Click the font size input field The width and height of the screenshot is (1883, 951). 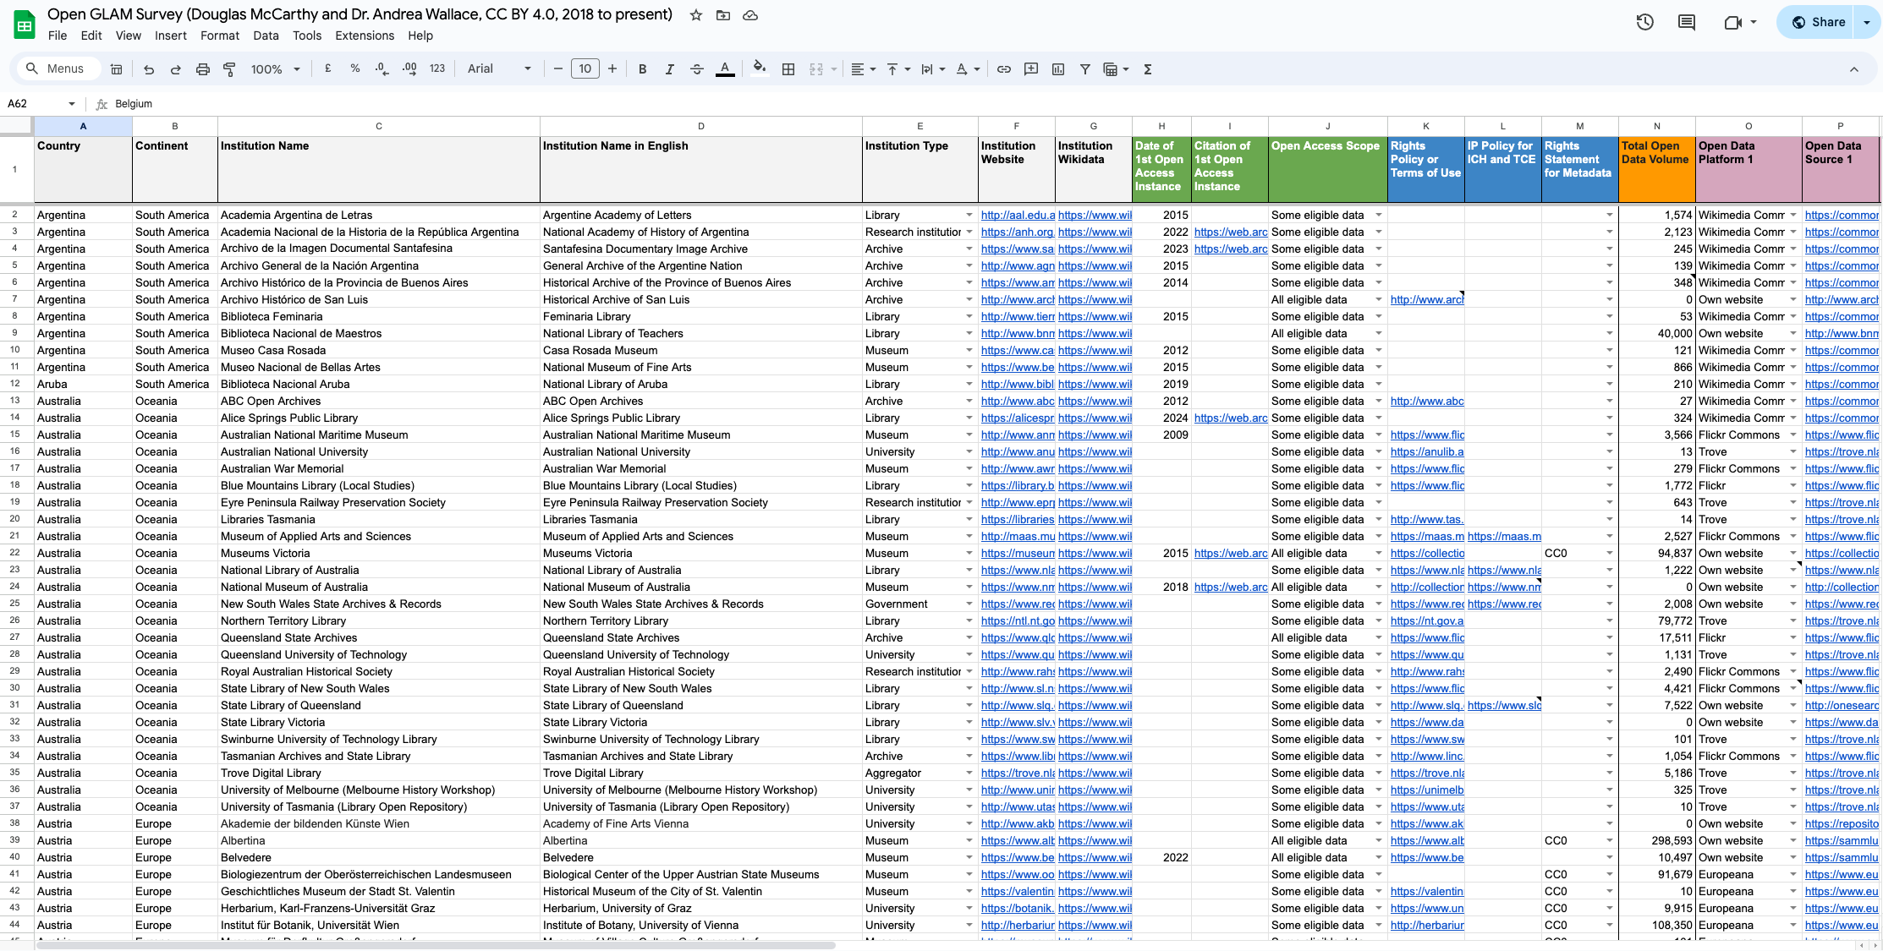tap(585, 69)
